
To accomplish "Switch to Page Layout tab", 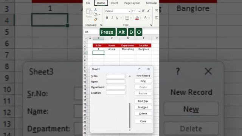I will (132, 3).
